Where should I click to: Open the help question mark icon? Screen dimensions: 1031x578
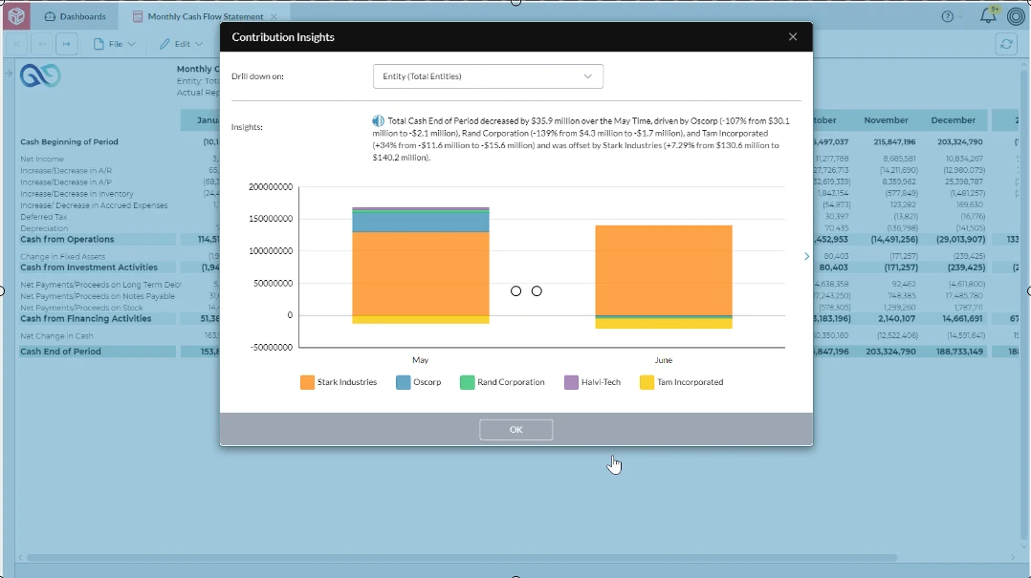(948, 16)
